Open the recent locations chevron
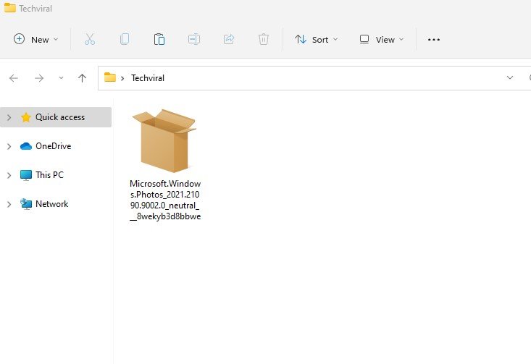531x364 pixels. click(61, 78)
